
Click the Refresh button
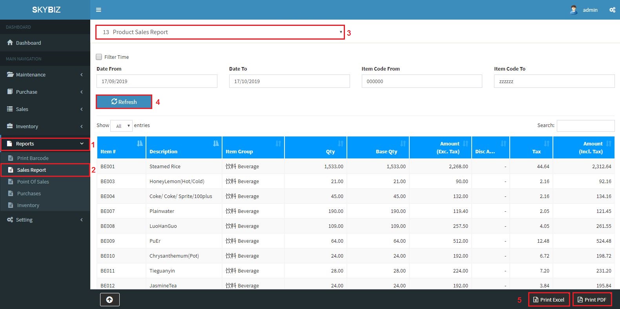(124, 102)
